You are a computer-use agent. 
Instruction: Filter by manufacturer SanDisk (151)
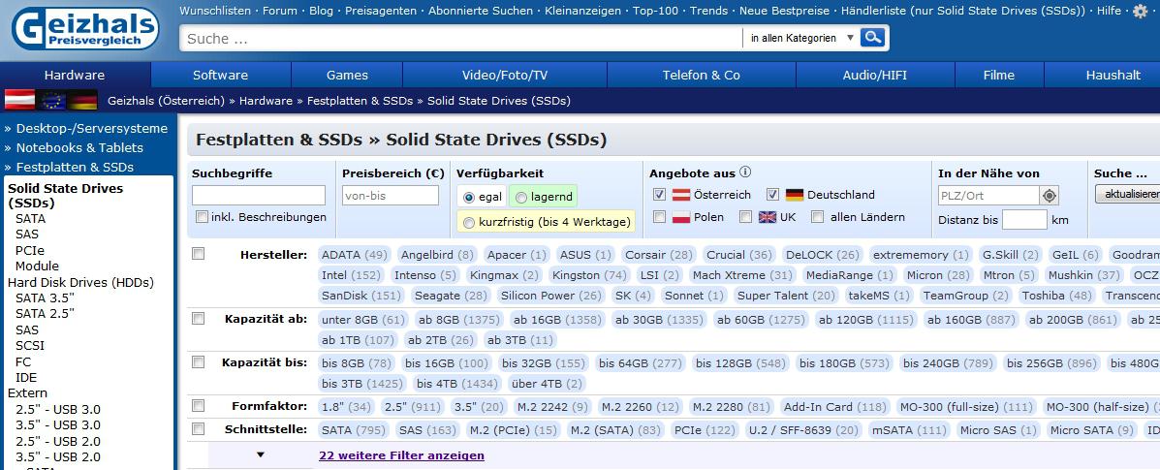coord(361,296)
